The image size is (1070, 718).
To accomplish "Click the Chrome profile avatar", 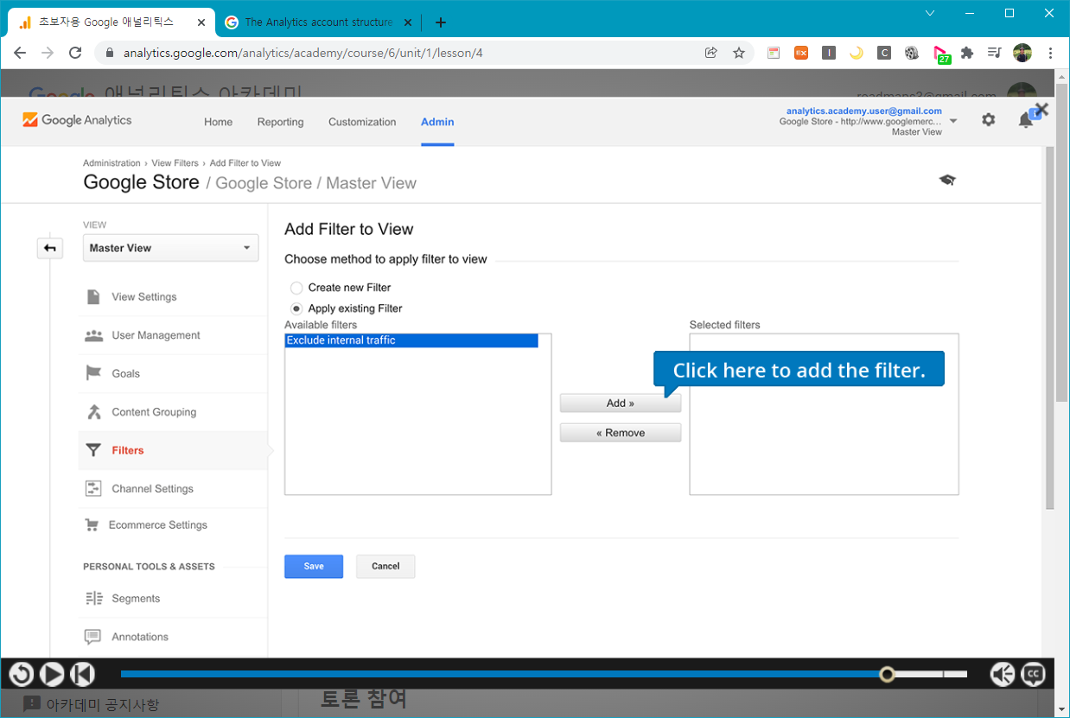I will point(1022,53).
